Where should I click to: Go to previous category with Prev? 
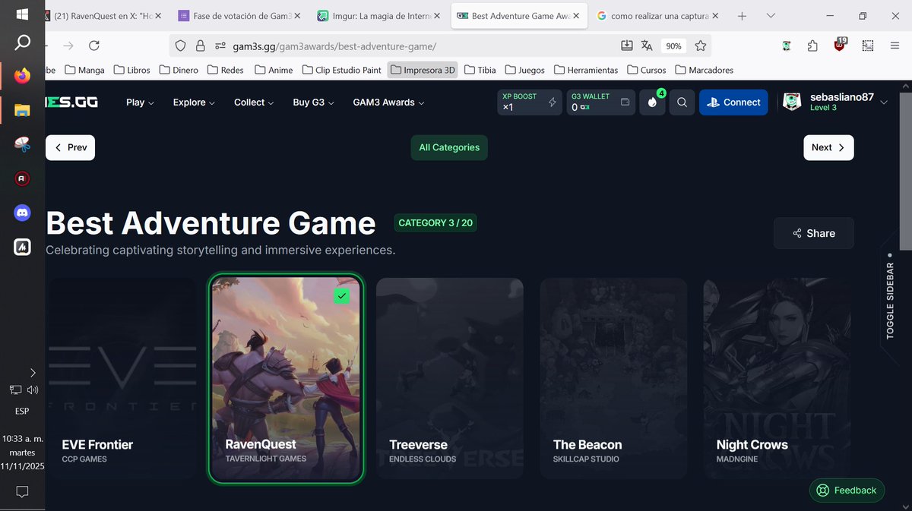[70, 147]
